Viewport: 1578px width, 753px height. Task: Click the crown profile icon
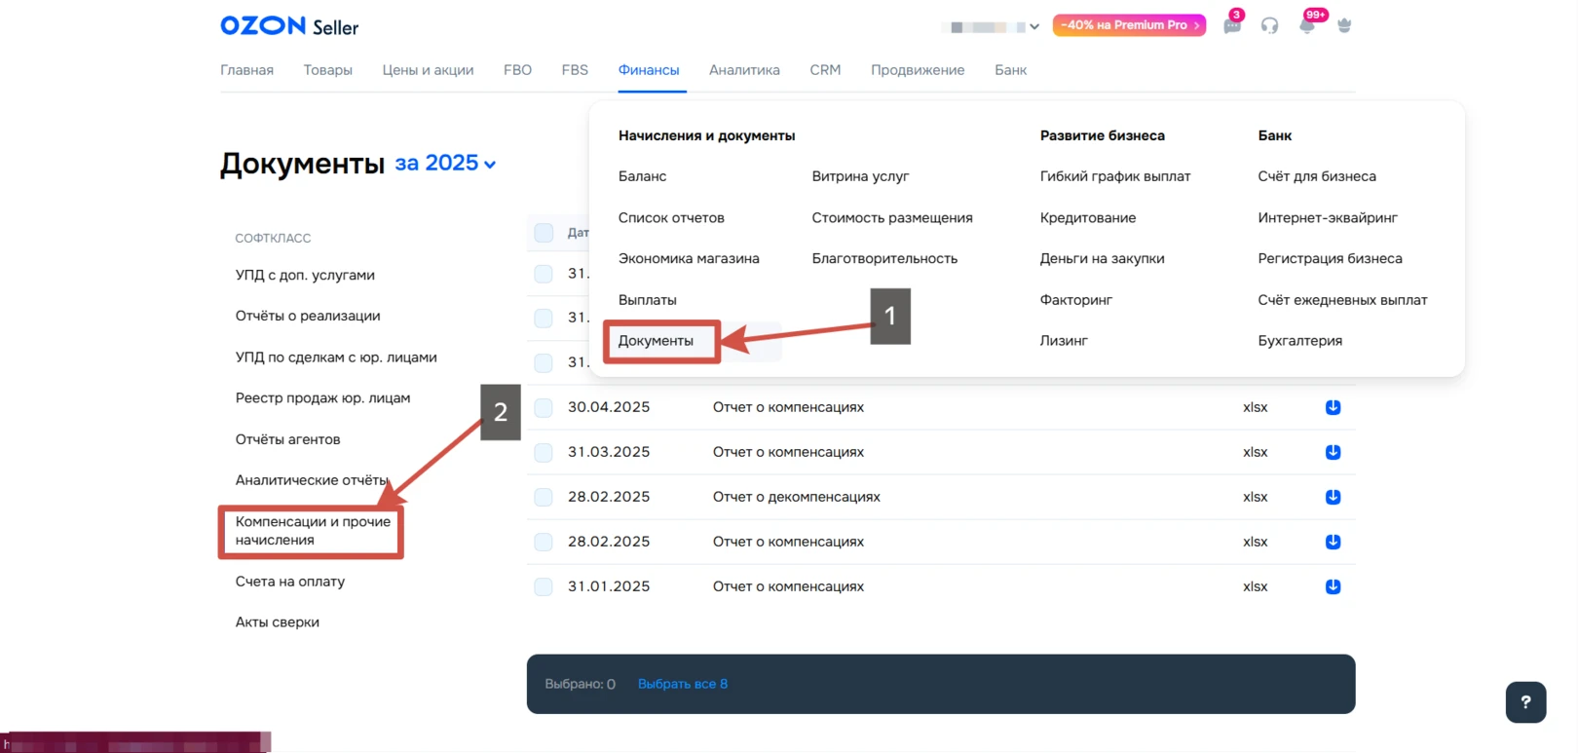click(x=1344, y=26)
